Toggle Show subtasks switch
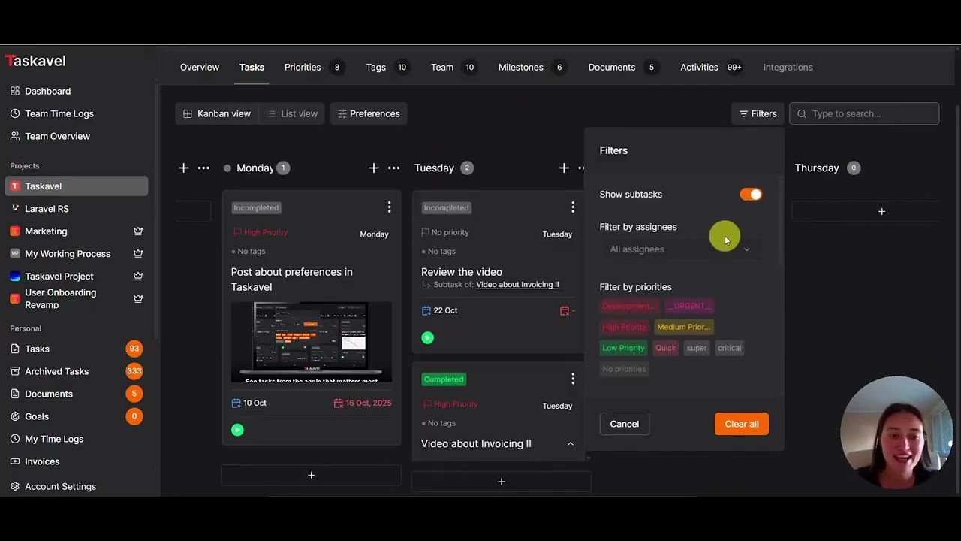The image size is (961, 541). coord(751,195)
